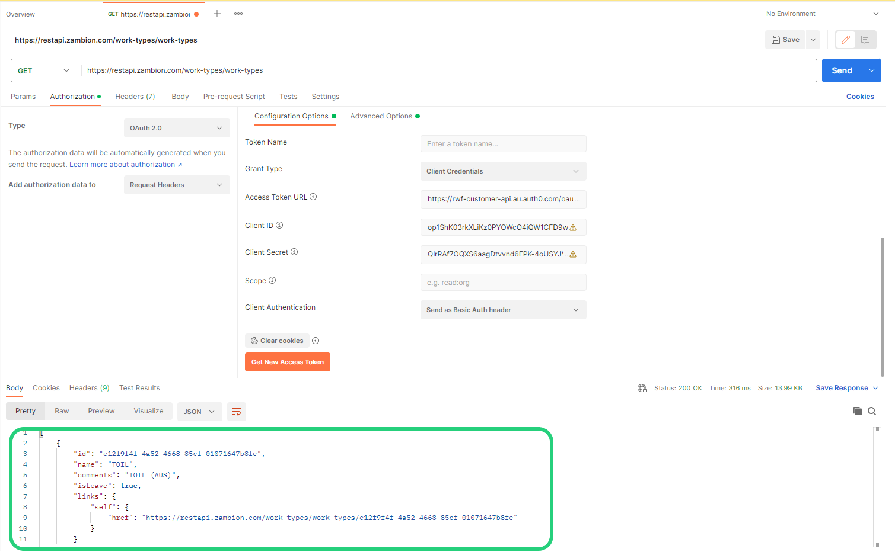Screen dimensions: 895x555
Task: Click the warning icon in Client Secret field
Action: tap(573, 254)
